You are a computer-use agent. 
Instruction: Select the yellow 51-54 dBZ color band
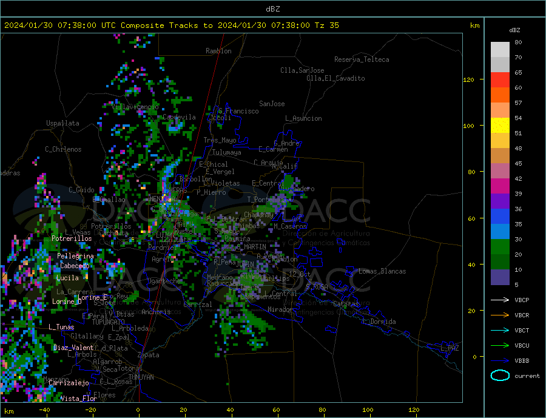coord(500,126)
